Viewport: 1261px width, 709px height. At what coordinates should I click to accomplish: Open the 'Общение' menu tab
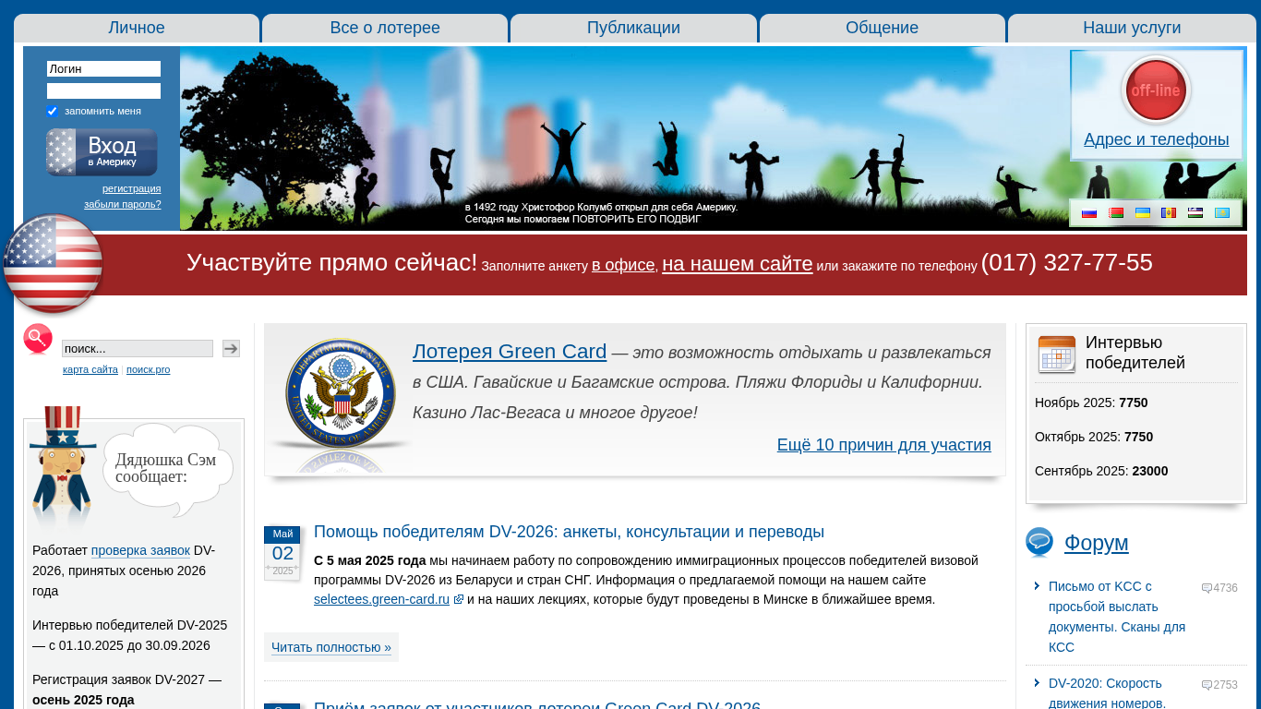click(x=883, y=28)
